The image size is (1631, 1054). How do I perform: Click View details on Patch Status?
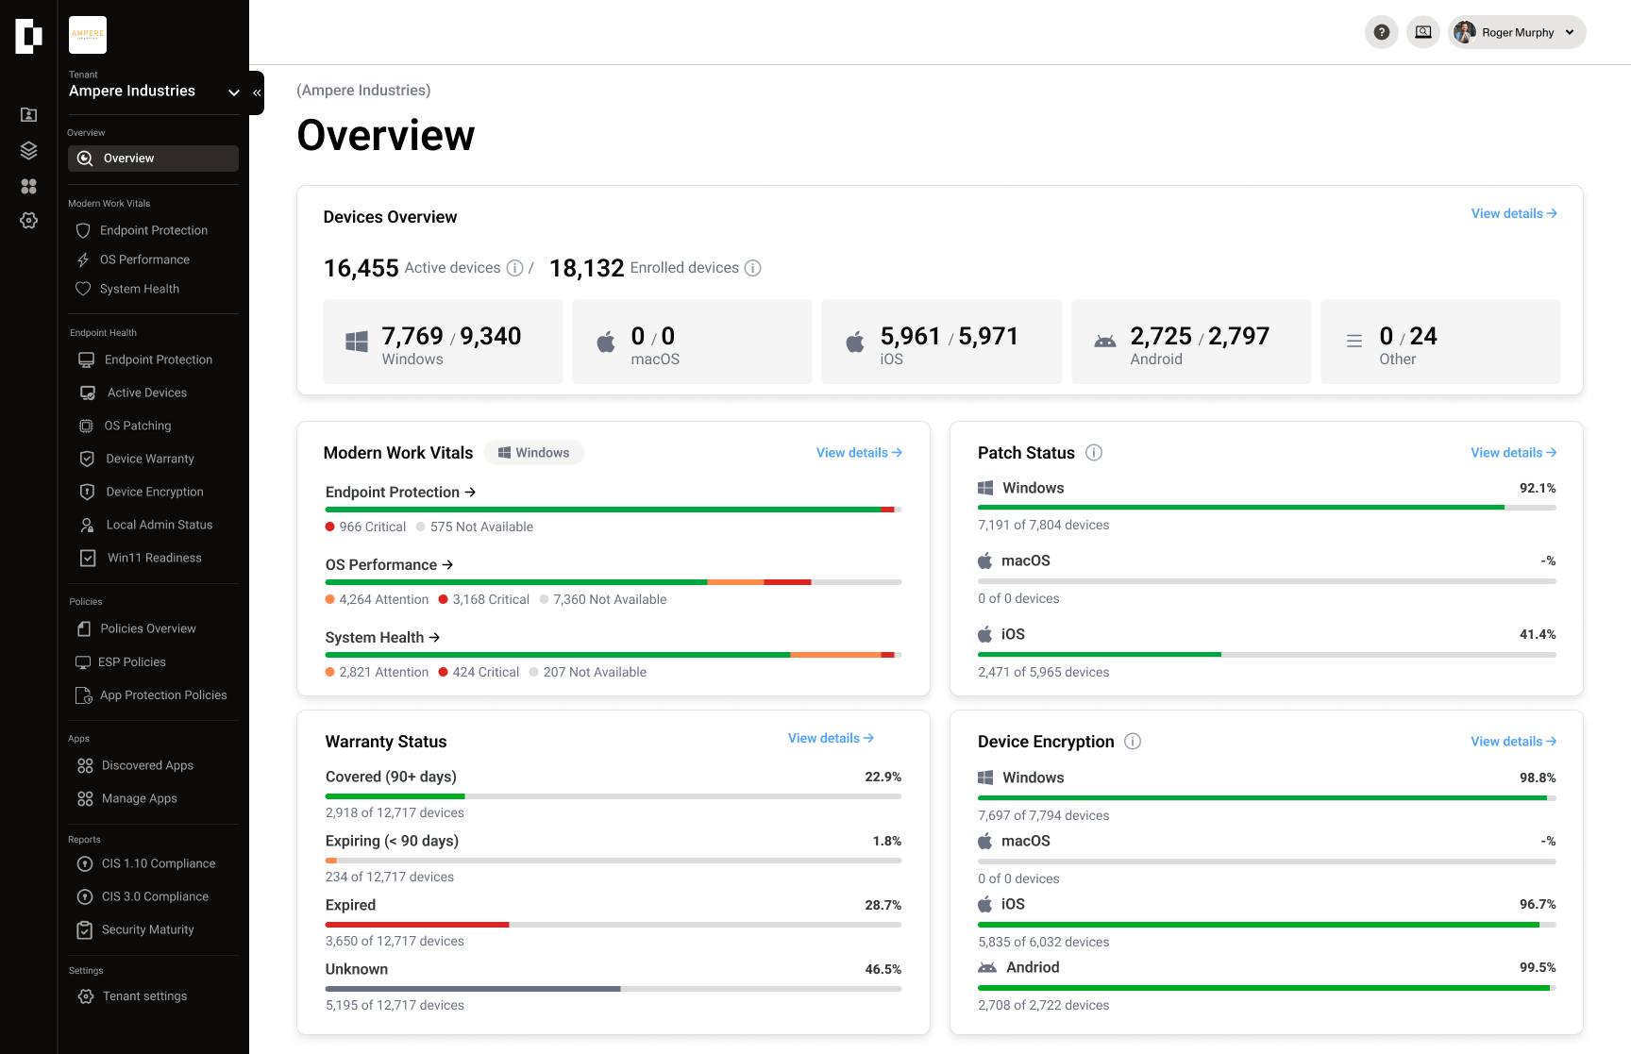[1512, 452]
